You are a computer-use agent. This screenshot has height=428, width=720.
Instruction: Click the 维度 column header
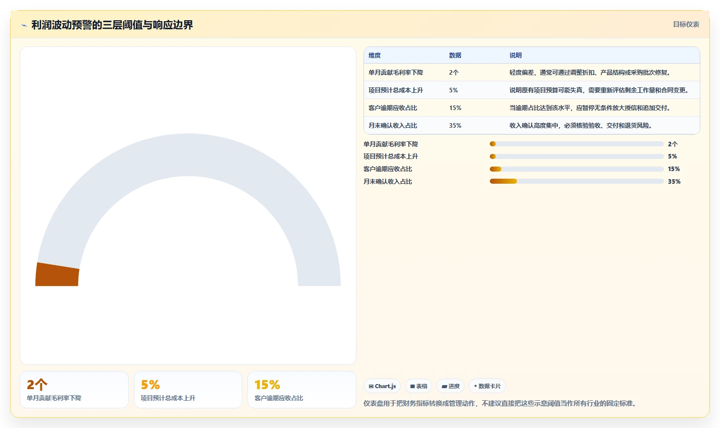pos(375,56)
